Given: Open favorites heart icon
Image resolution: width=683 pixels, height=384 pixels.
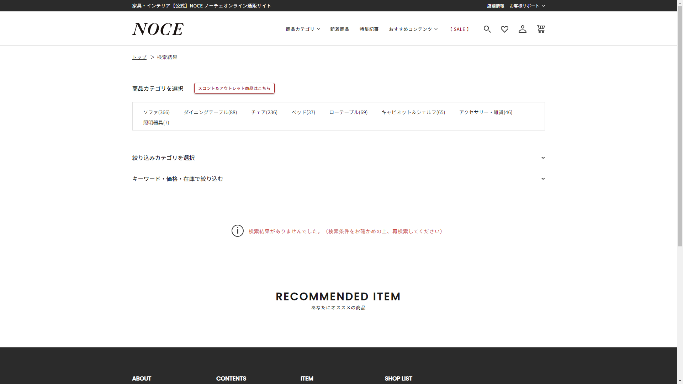Looking at the screenshot, I should click(x=504, y=29).
